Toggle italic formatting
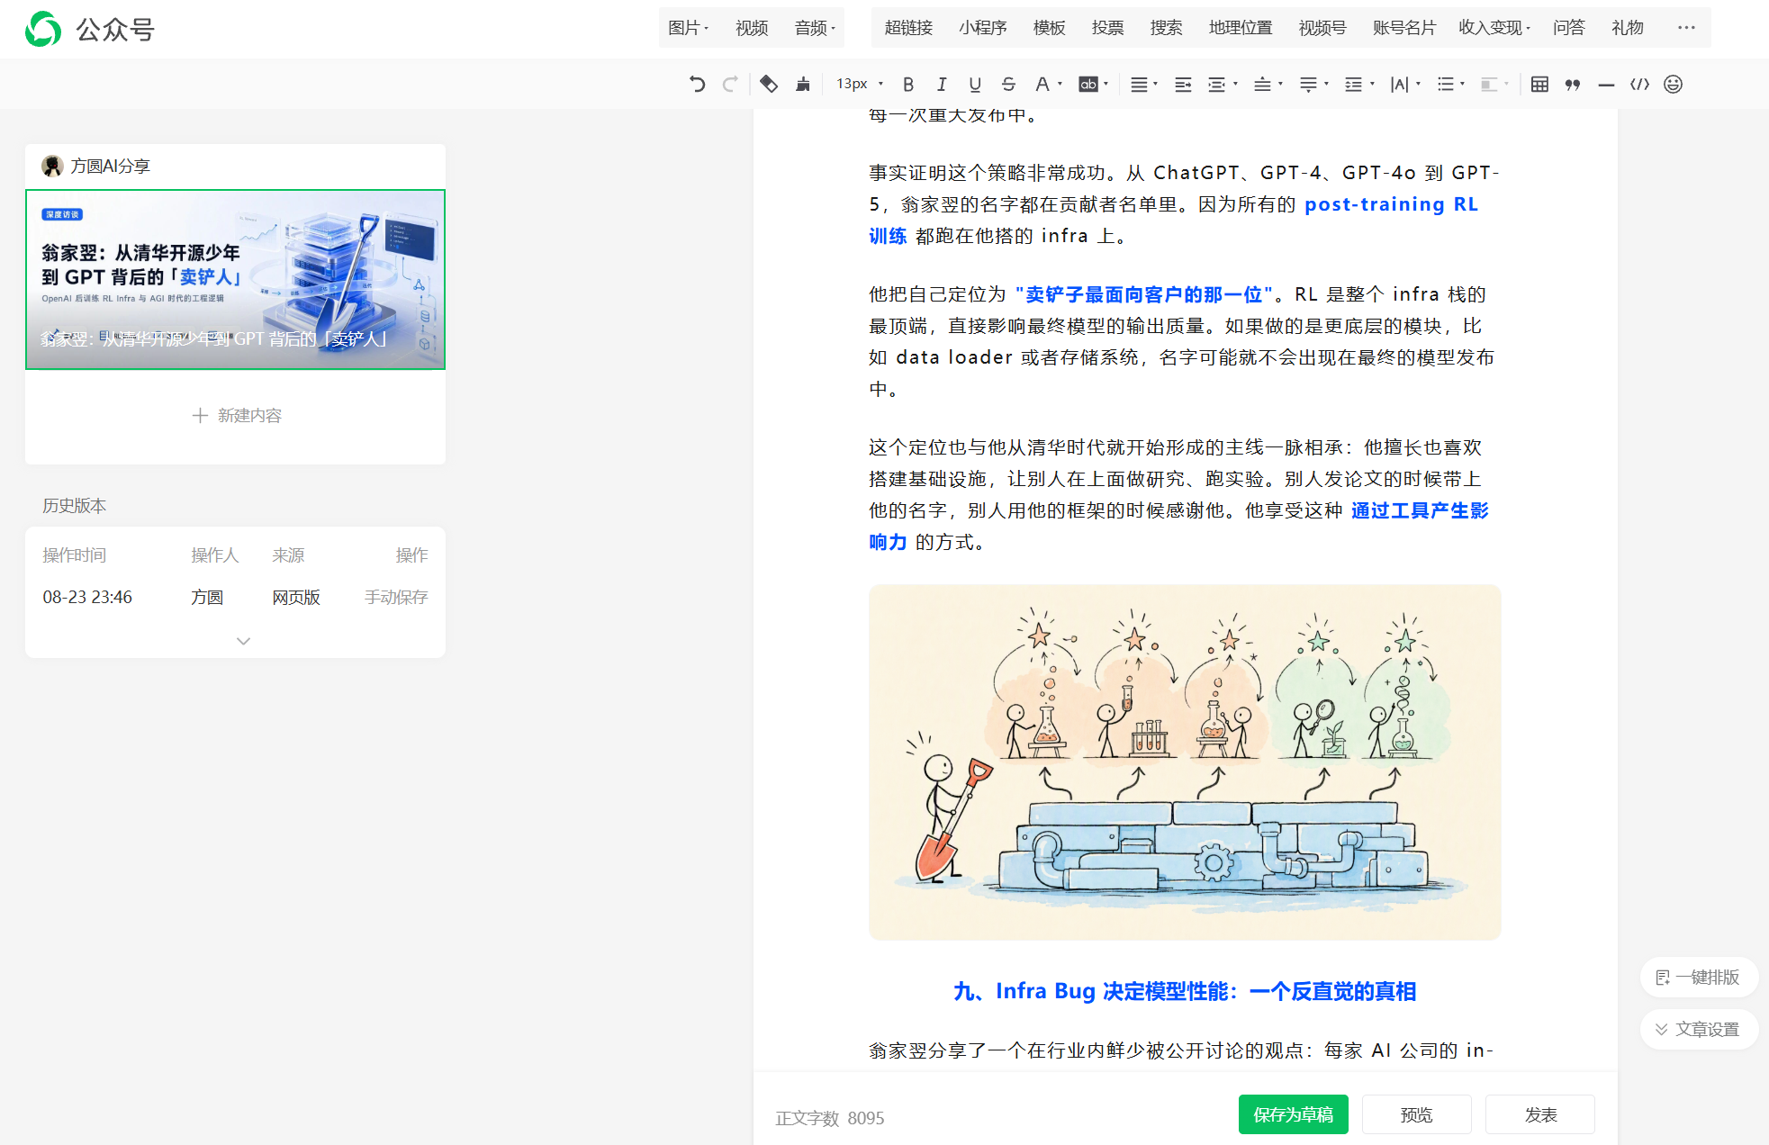Screen dimensions: 1769x1145 pyautogui.click(x=942, y=84)
